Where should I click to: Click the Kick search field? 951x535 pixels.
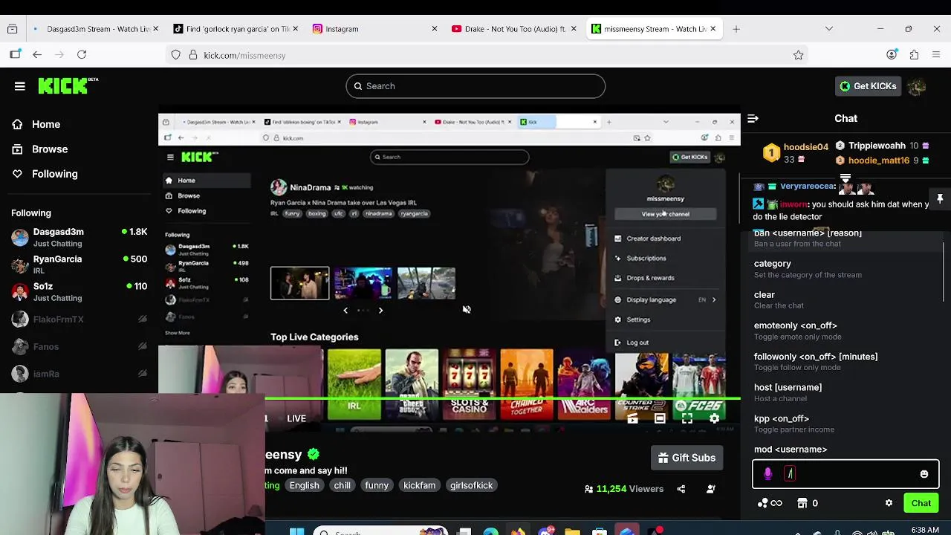point(475,86)
